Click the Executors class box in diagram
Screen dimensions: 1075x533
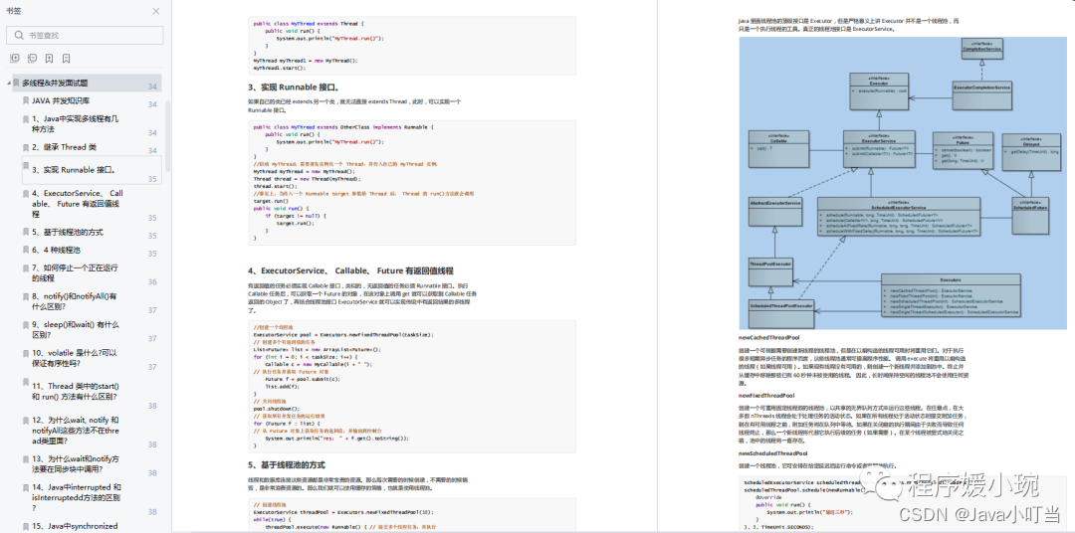tap(951, 296)
